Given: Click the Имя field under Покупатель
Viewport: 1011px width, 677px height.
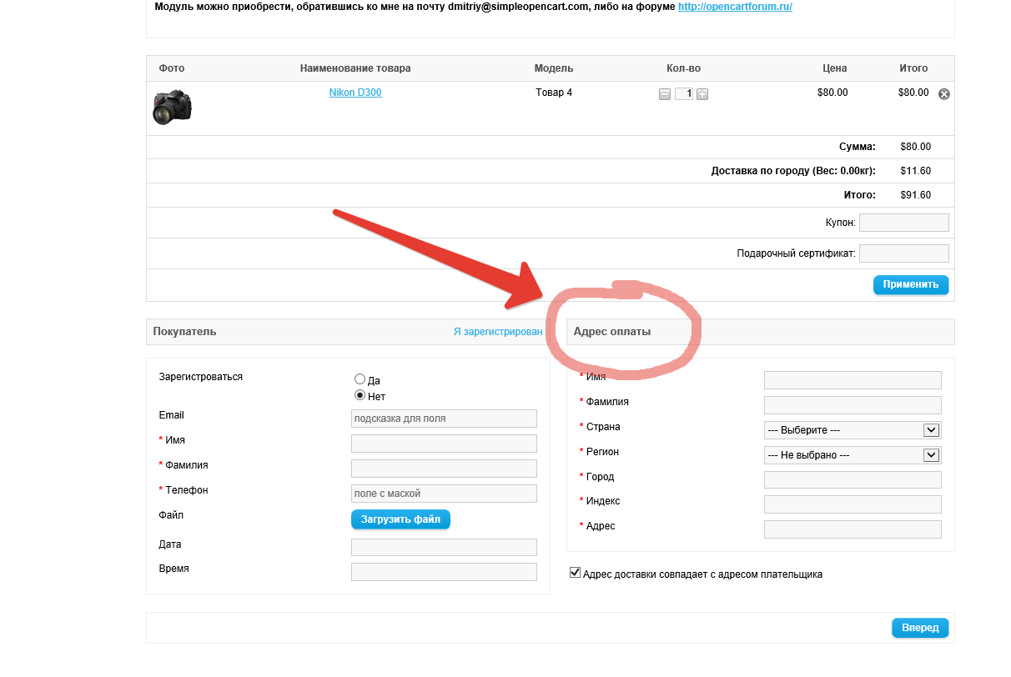Looking at the screenshot, I should pyautogui.click(x=444, y=444).
